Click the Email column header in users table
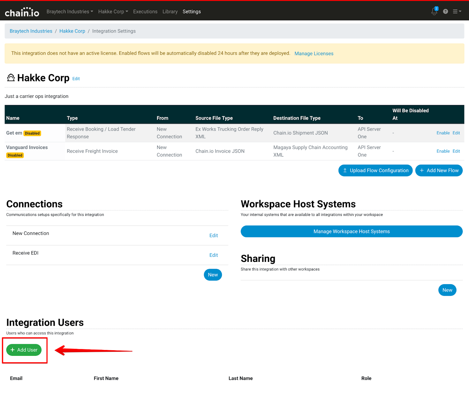Image resolution: width=469 pixels, height=405 pixels. (16, 378)
